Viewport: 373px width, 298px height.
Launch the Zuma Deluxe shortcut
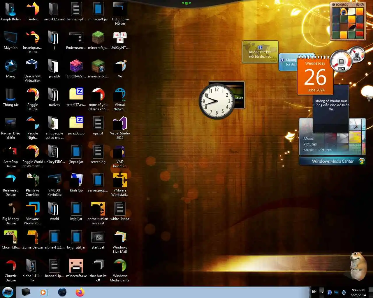(x=32, y=240)
